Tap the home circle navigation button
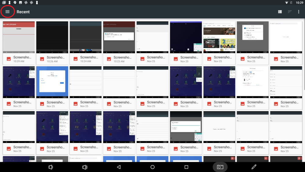 [x=152, y=167]
